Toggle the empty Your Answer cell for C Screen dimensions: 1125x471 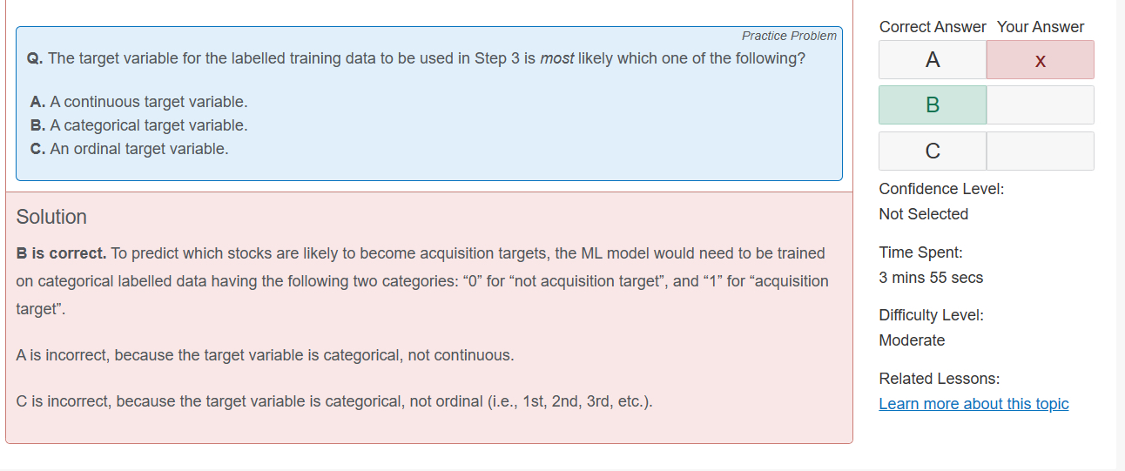[x=1040, y=151]
